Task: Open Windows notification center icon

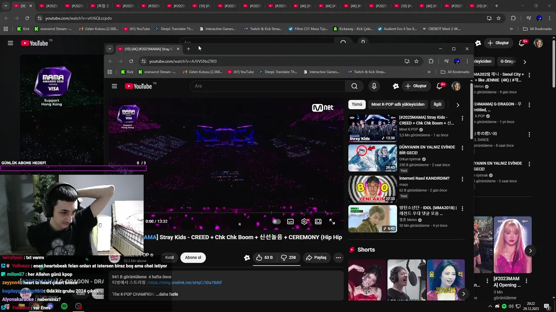Action: tap(547, 306)
